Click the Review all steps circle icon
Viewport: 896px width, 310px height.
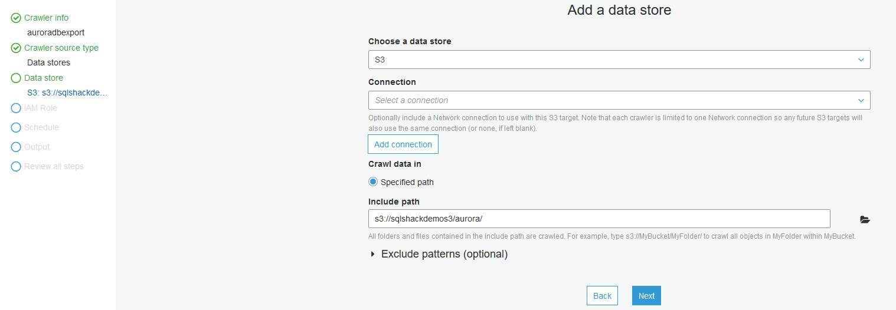click(16, 167)
